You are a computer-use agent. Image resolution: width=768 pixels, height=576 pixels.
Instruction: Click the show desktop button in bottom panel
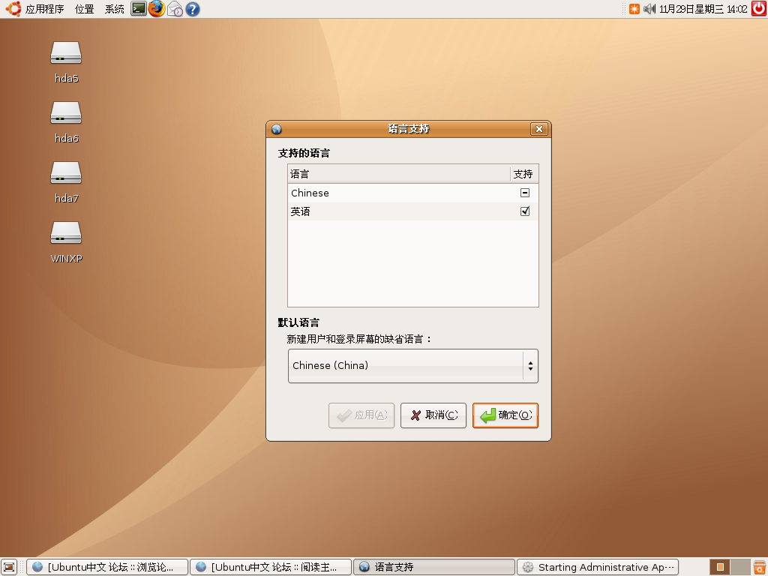coord(9,567)
